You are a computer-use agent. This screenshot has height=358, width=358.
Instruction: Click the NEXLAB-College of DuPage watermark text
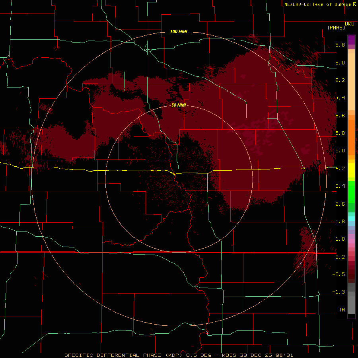pos(320,4)
